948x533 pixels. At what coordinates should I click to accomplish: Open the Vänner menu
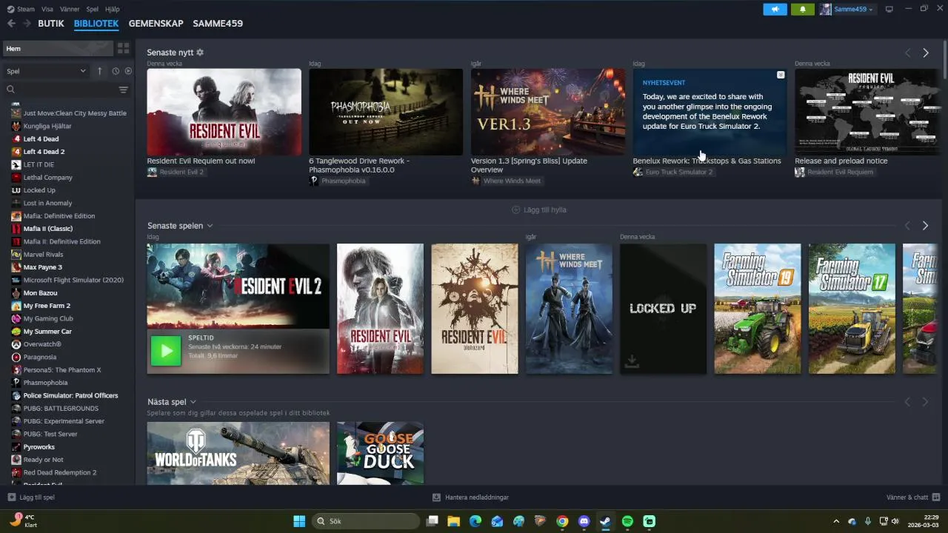coord(70,9)
